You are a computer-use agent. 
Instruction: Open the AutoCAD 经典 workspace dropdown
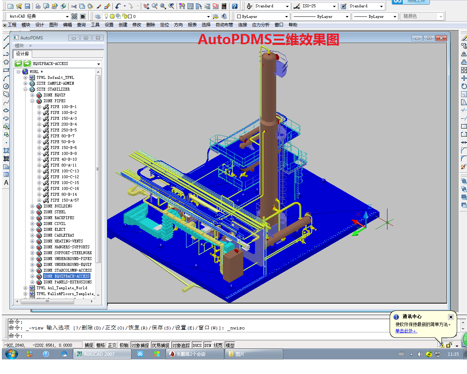pyautogui.click(x=67, y=16)
